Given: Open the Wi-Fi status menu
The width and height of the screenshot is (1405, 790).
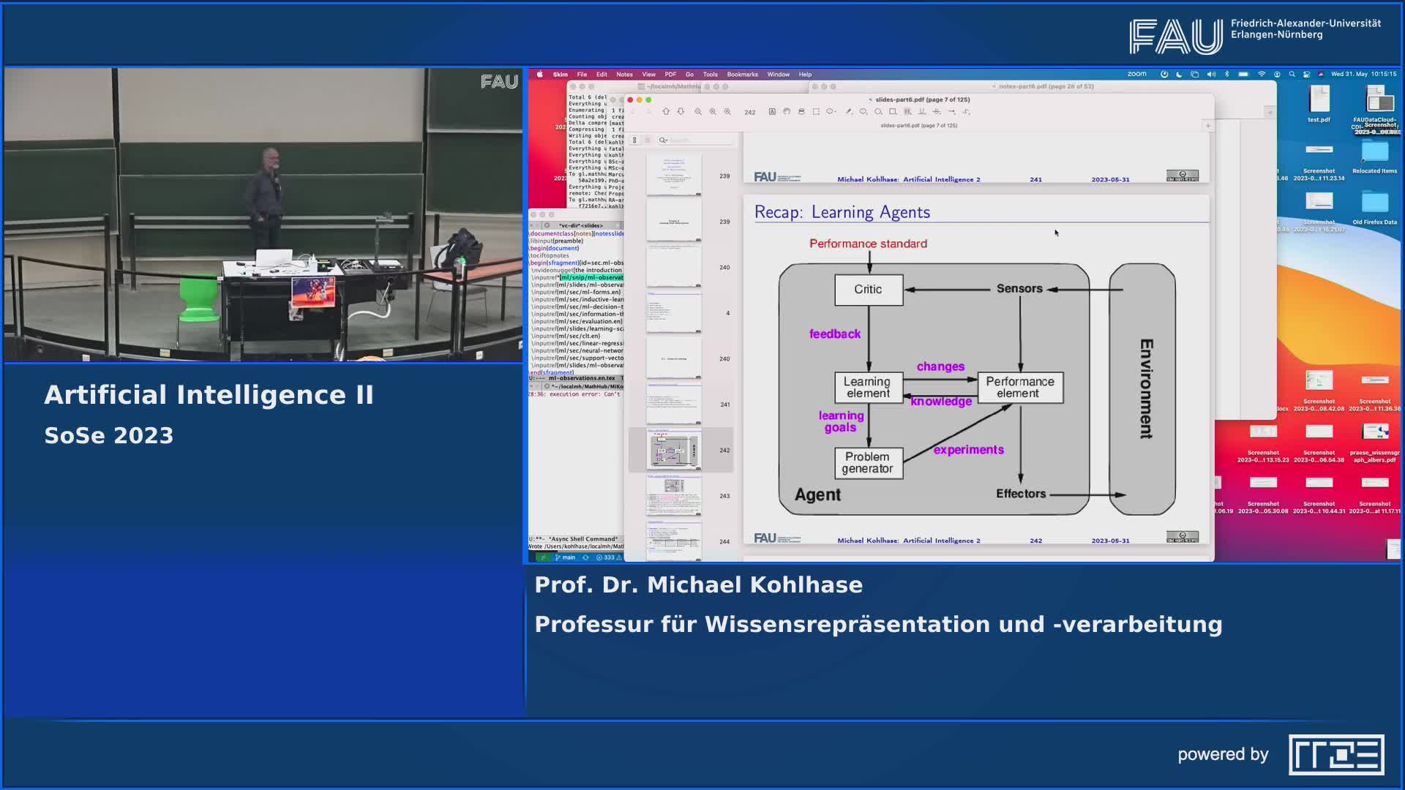Looking at the screenshot, I should coord(1262,74).
